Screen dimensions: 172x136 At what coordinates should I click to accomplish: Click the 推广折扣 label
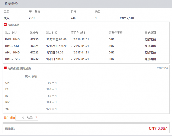tap(9, 118)
